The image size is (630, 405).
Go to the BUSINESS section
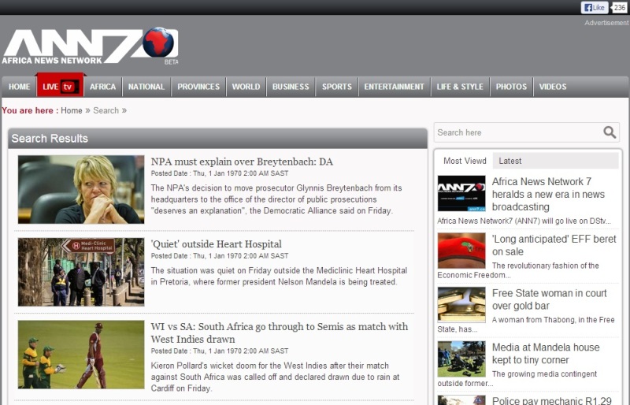click(x=291, y=87)
